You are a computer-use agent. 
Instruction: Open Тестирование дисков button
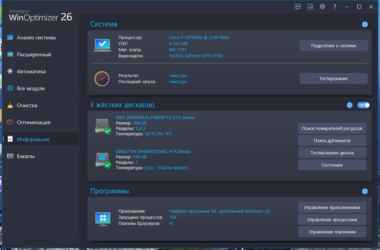pyautogui.click(x=332, y=153)
